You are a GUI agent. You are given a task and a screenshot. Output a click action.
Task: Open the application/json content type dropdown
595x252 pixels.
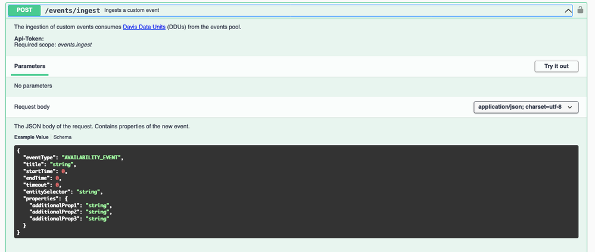pos(525,107)
